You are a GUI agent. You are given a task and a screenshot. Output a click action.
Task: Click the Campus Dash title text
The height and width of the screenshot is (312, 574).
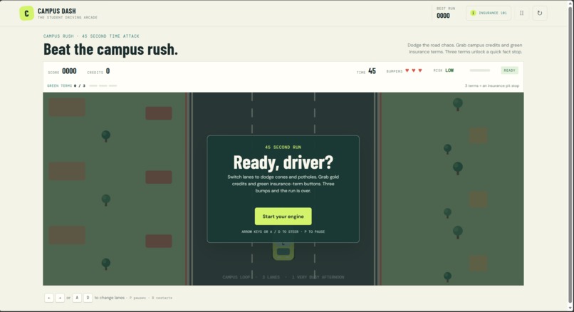(x=57, y=11)
